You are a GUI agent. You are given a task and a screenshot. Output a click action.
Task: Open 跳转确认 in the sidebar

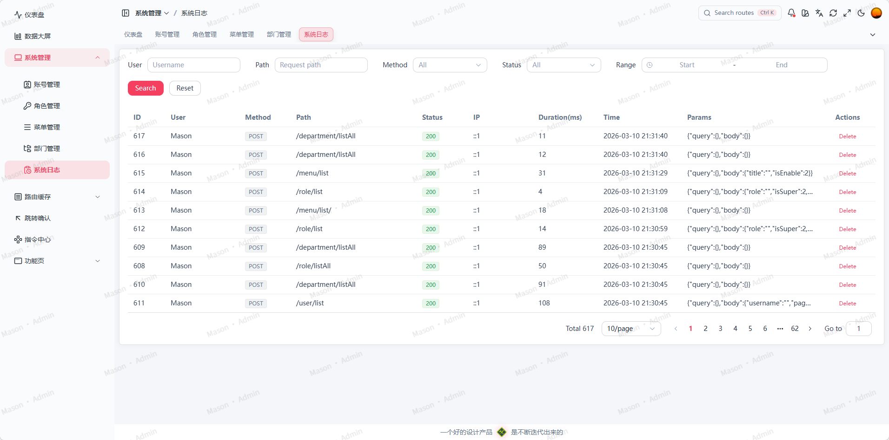coord(37,218)
